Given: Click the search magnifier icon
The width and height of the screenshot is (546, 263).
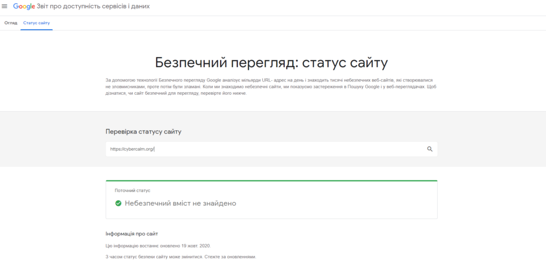Looking at the screenshot, I should (430, 149).
